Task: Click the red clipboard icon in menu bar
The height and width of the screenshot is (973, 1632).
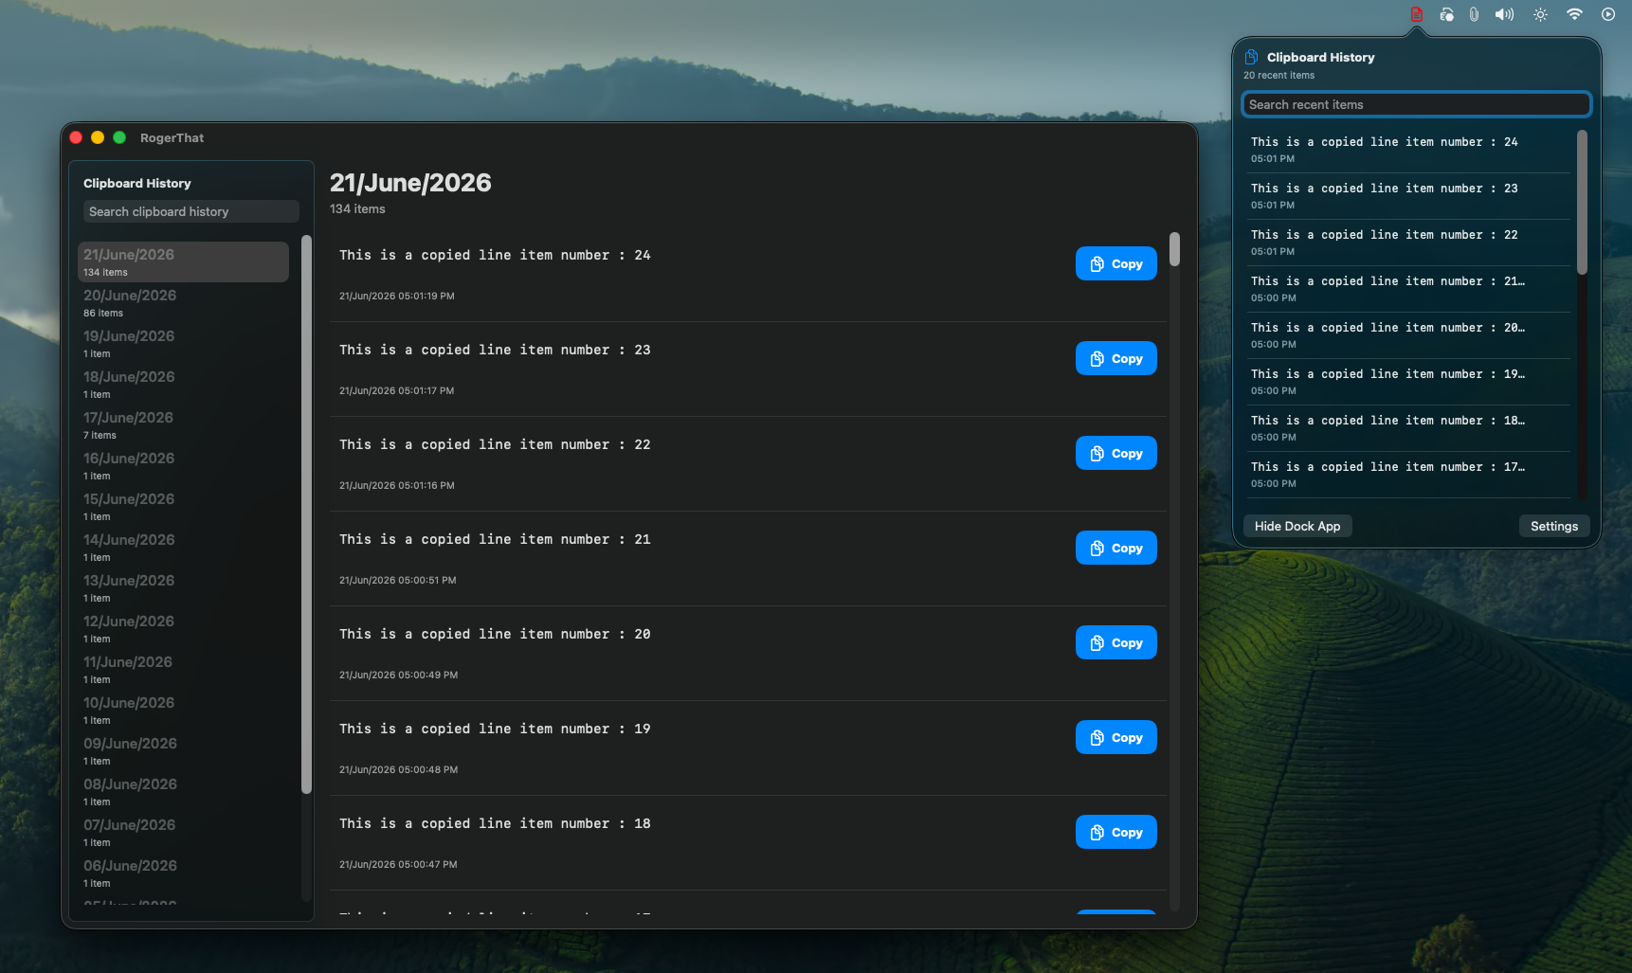Action: click(1416, 14)
